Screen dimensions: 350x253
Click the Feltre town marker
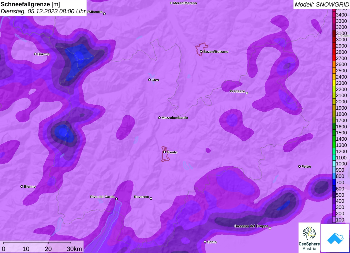pos(299,166)
